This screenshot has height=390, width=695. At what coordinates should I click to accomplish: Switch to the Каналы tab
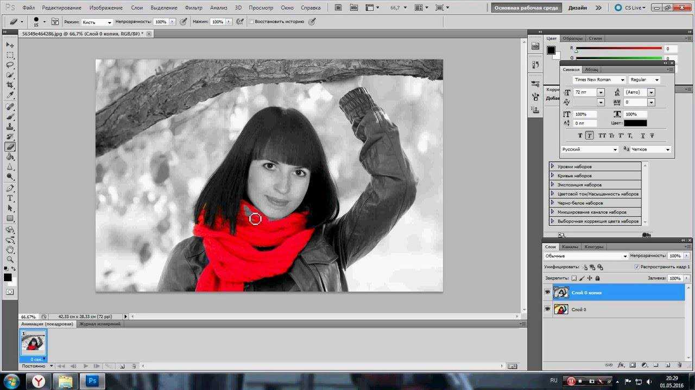click(570, 246)
